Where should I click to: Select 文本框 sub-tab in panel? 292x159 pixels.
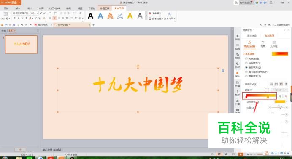pos(274,44)
